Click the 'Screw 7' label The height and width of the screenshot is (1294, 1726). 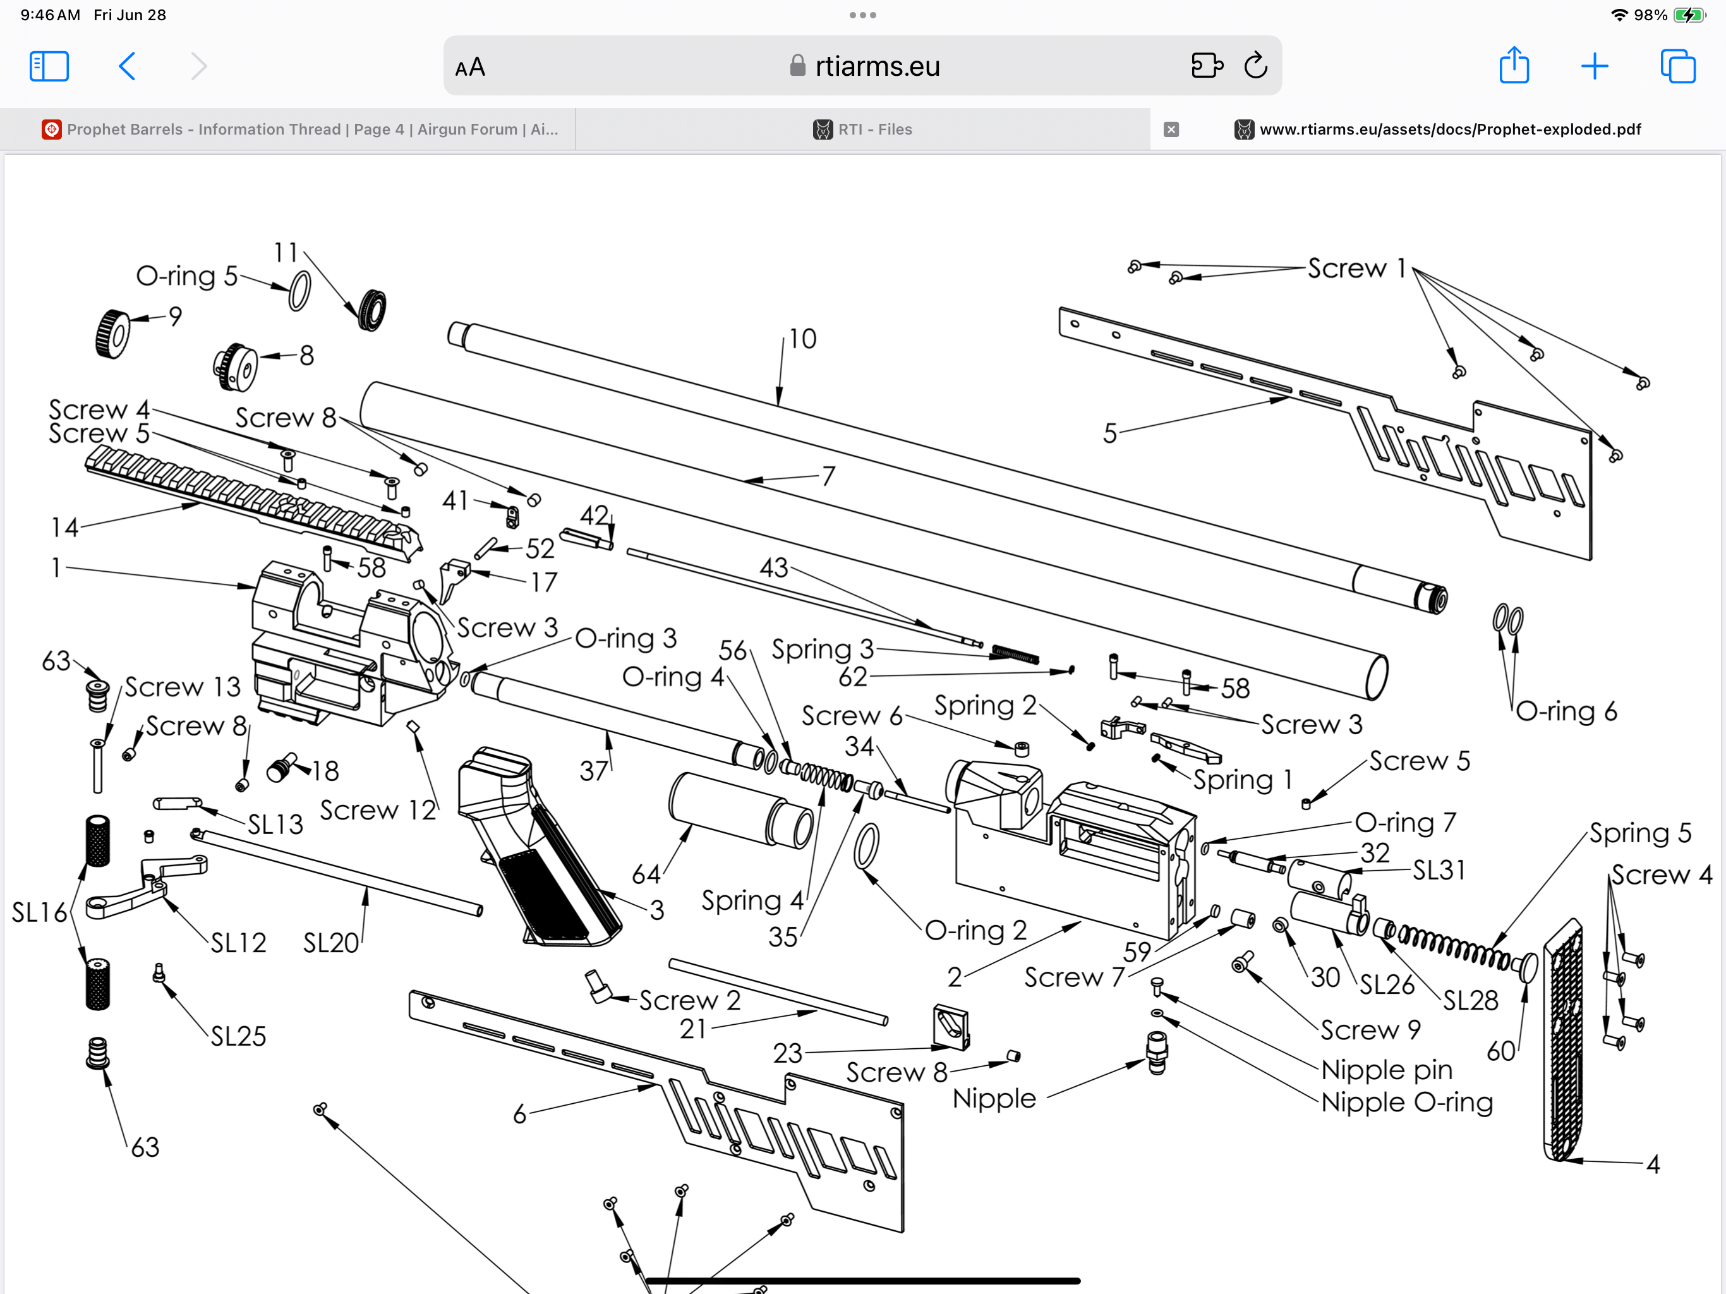click(x=1075, y=977)
